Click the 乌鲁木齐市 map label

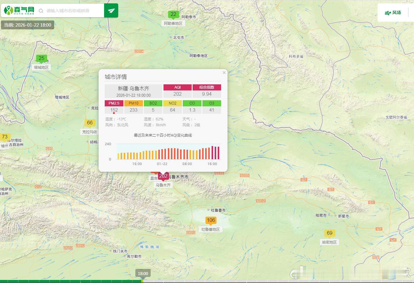coord(178,177)
